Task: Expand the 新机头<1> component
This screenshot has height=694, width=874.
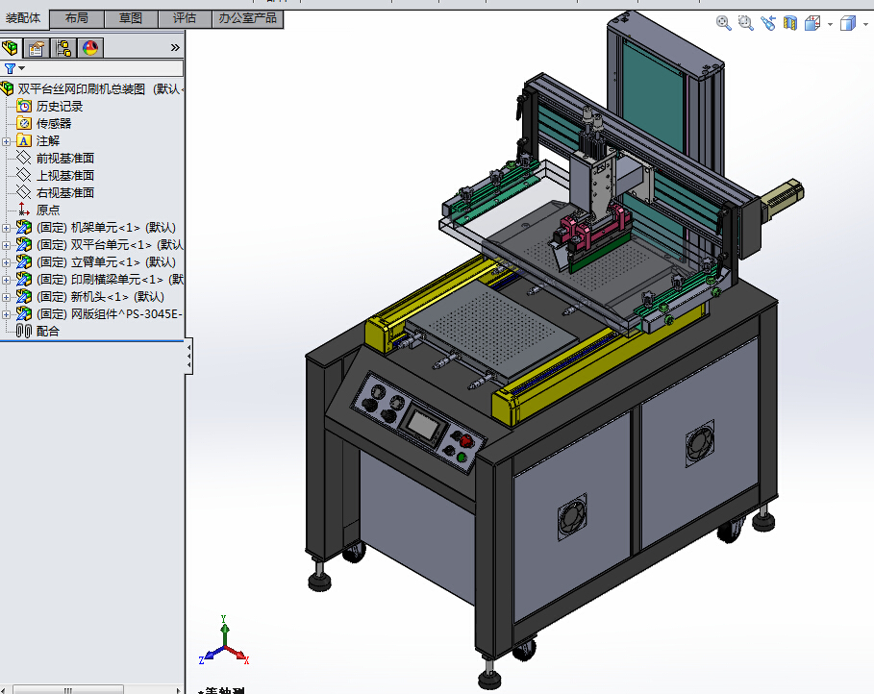Action: (x=6, y=297)
